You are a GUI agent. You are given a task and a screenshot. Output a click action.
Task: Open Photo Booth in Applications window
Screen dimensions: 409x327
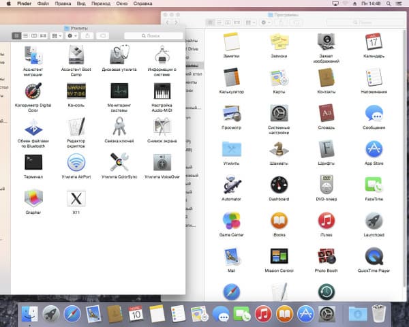click(x=326, y=256)
